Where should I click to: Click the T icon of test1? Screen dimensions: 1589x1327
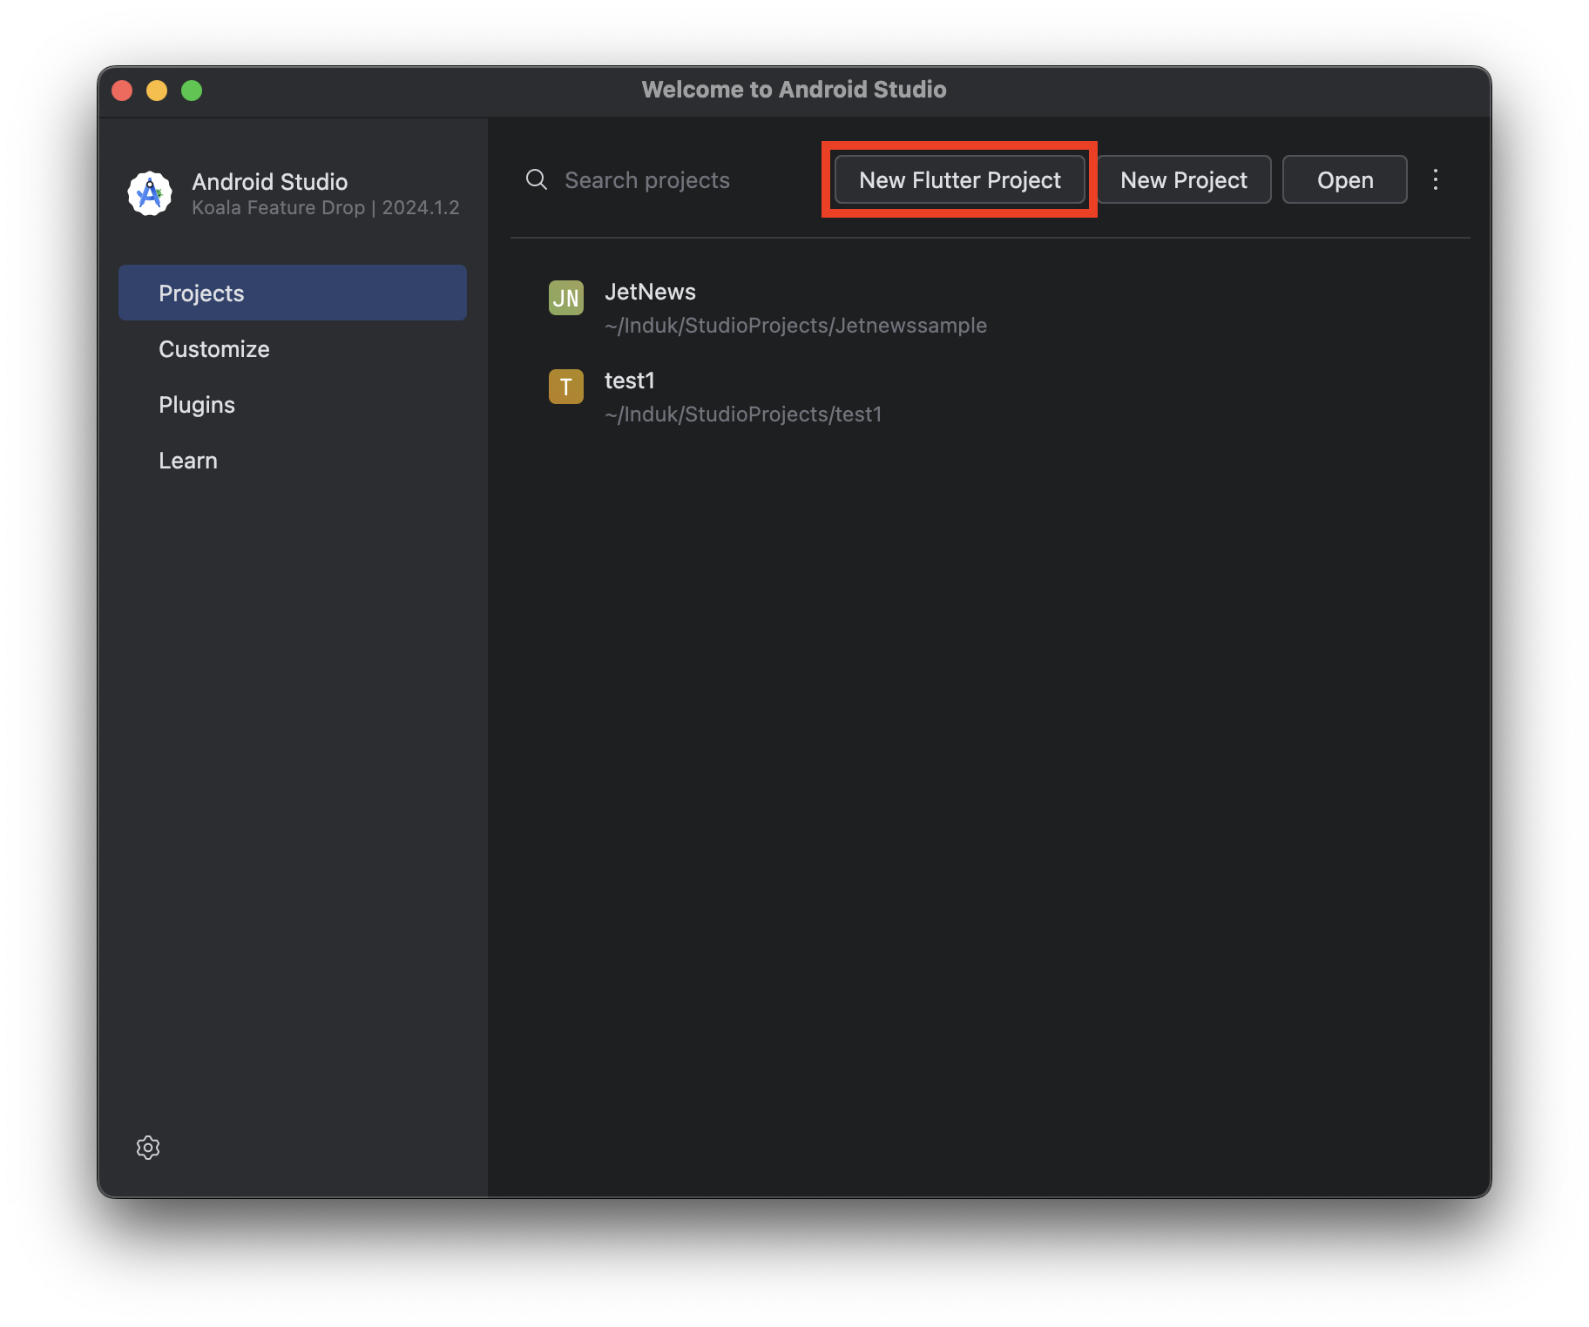pyautogui.click(x=566, y=387)
